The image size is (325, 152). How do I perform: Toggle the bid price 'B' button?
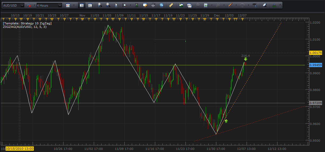coord(82,5)
